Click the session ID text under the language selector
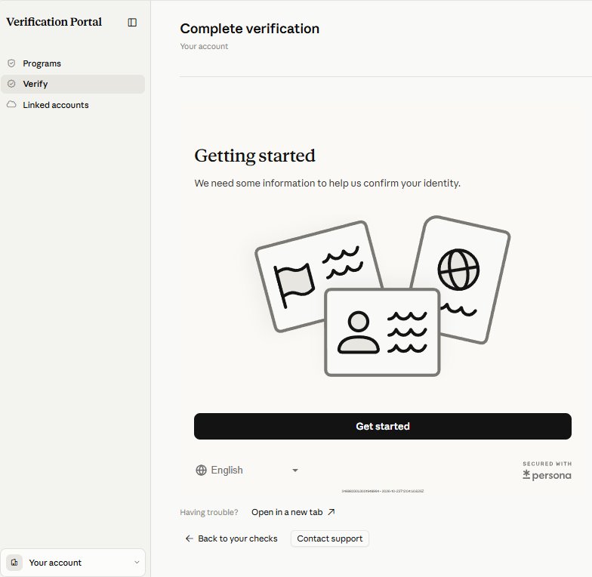The height and width of the screenshot is (577, 592). pyautogui.click(x=382, y=491)
